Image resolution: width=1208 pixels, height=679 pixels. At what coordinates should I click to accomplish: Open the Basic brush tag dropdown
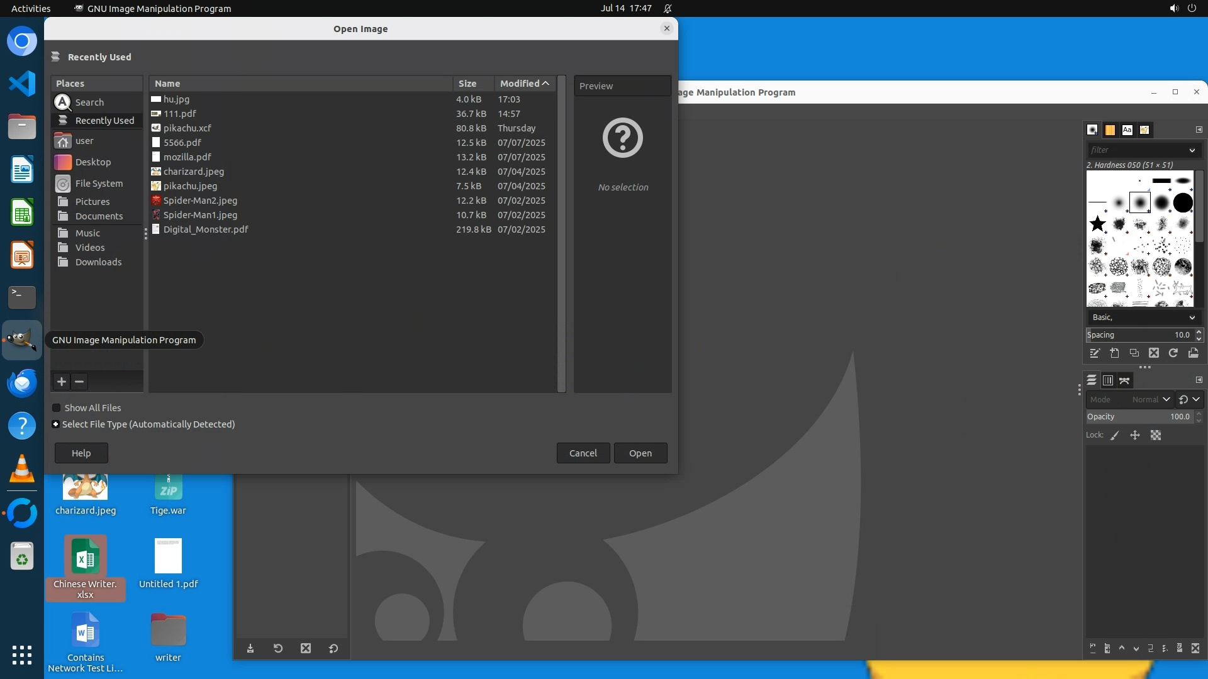click(1192, 317)
